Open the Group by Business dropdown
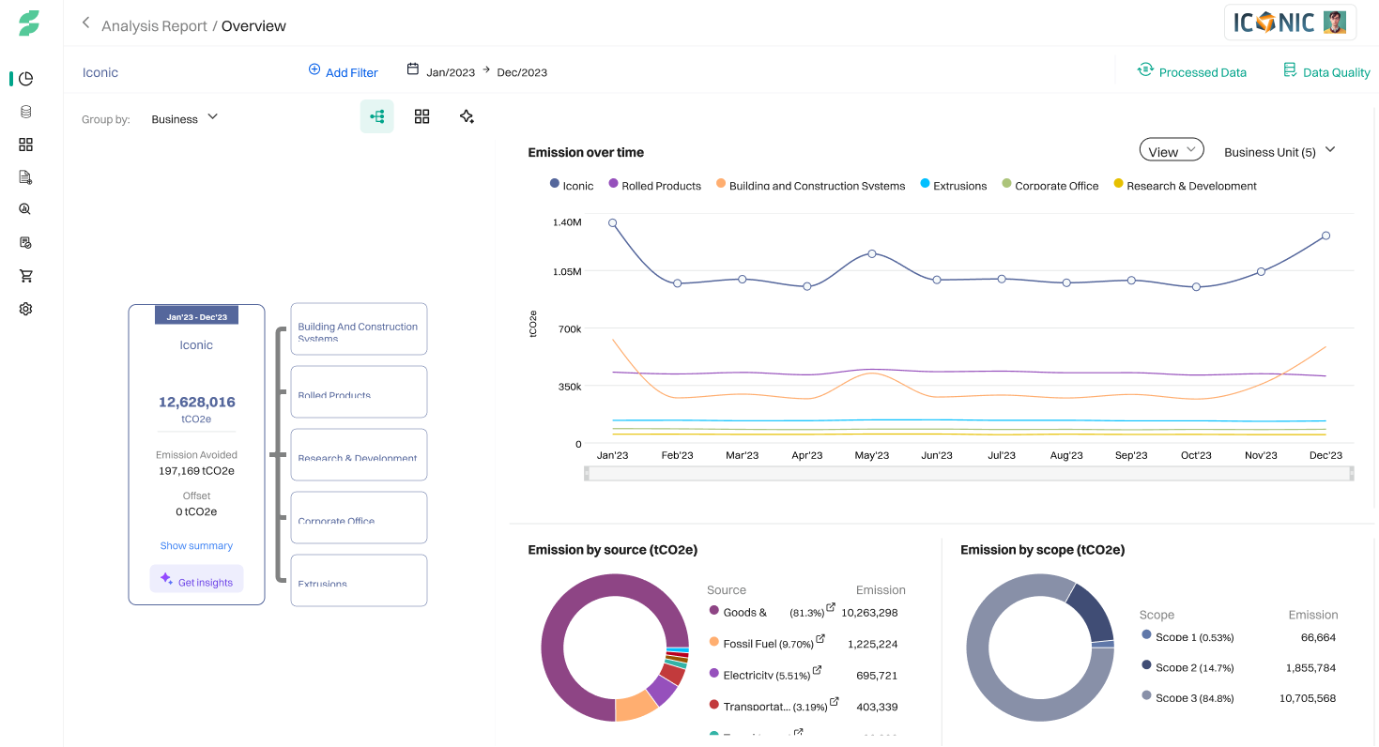Viewport: 1379px width, 747px height. click(185, 118)
